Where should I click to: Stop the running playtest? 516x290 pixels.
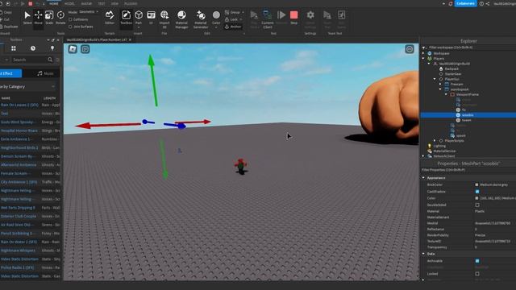(293, 17)
